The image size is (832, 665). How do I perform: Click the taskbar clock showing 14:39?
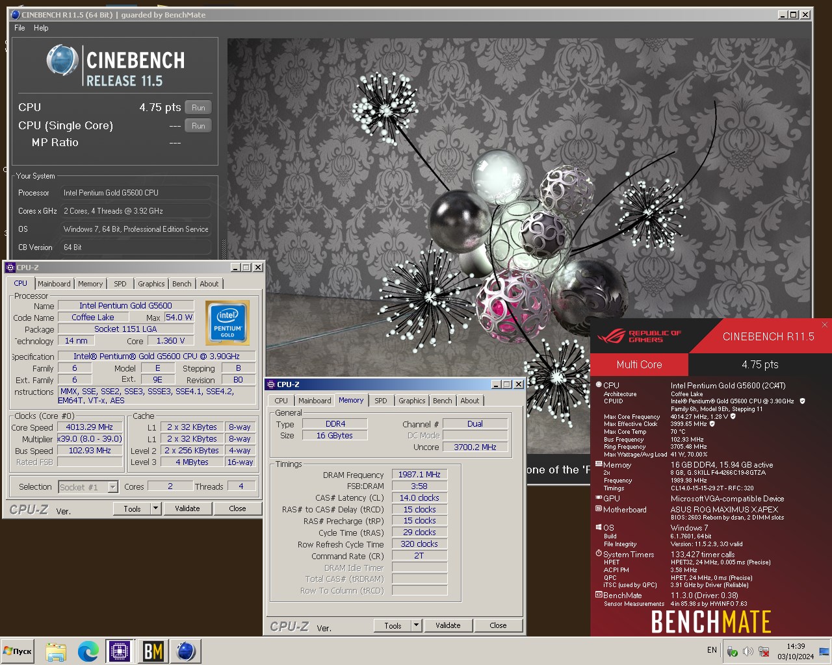(796, 651)
